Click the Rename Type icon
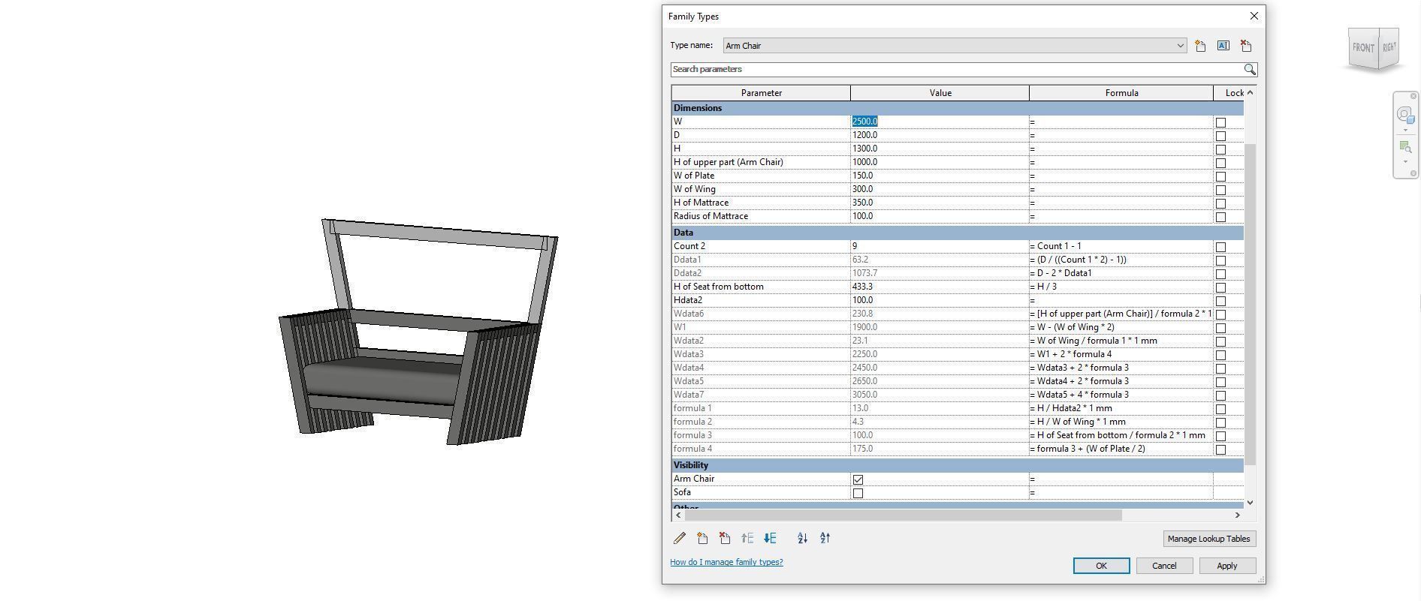 [1223, 46]
